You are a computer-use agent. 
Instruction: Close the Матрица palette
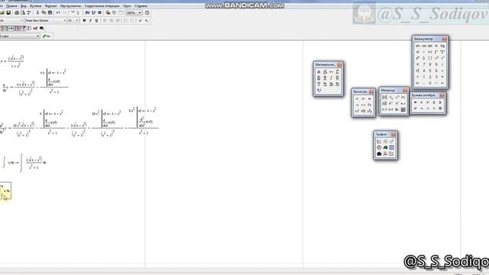(406, 90)
